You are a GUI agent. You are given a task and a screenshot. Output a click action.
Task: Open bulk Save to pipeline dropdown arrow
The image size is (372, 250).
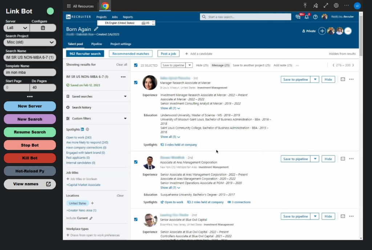(189, 65)
